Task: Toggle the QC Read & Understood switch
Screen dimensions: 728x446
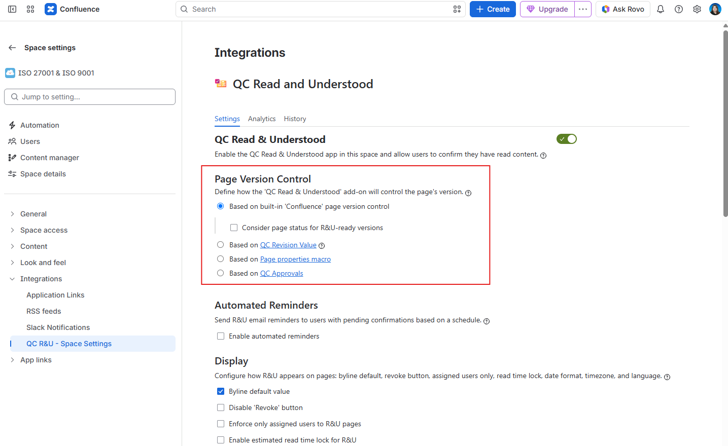Action: point(567,139)
